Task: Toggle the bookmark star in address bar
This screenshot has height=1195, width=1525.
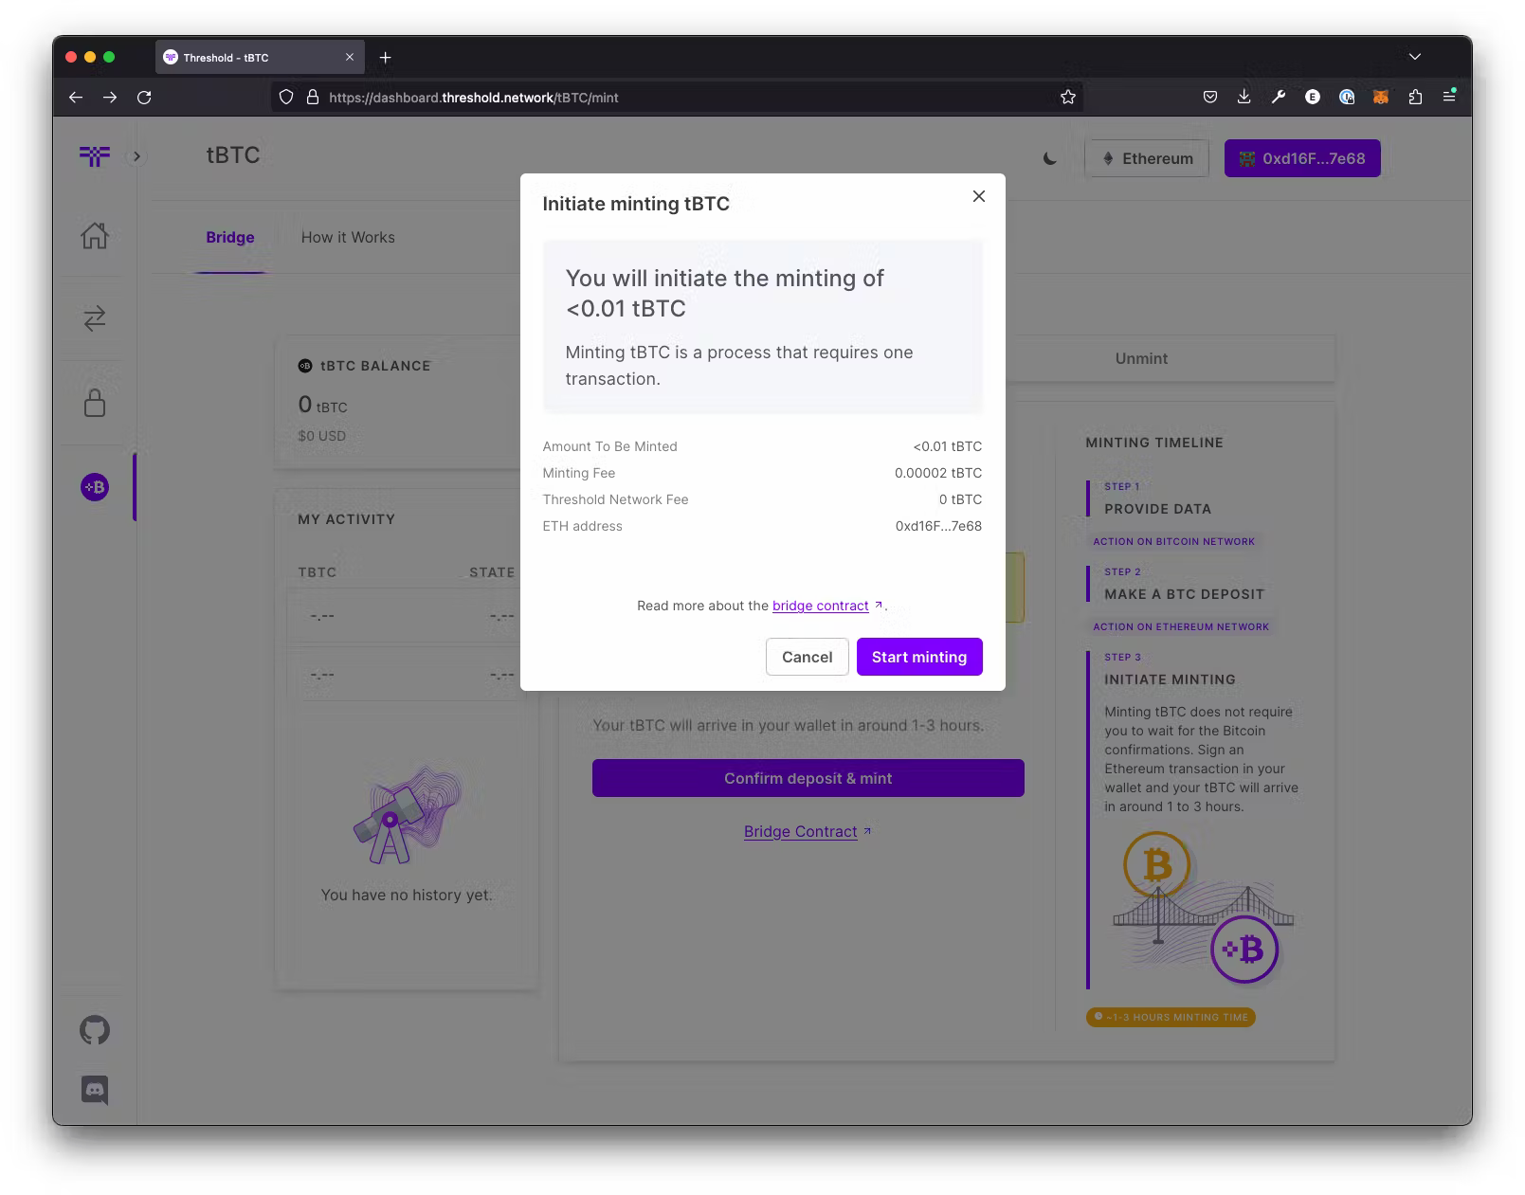Action: 1067,97
